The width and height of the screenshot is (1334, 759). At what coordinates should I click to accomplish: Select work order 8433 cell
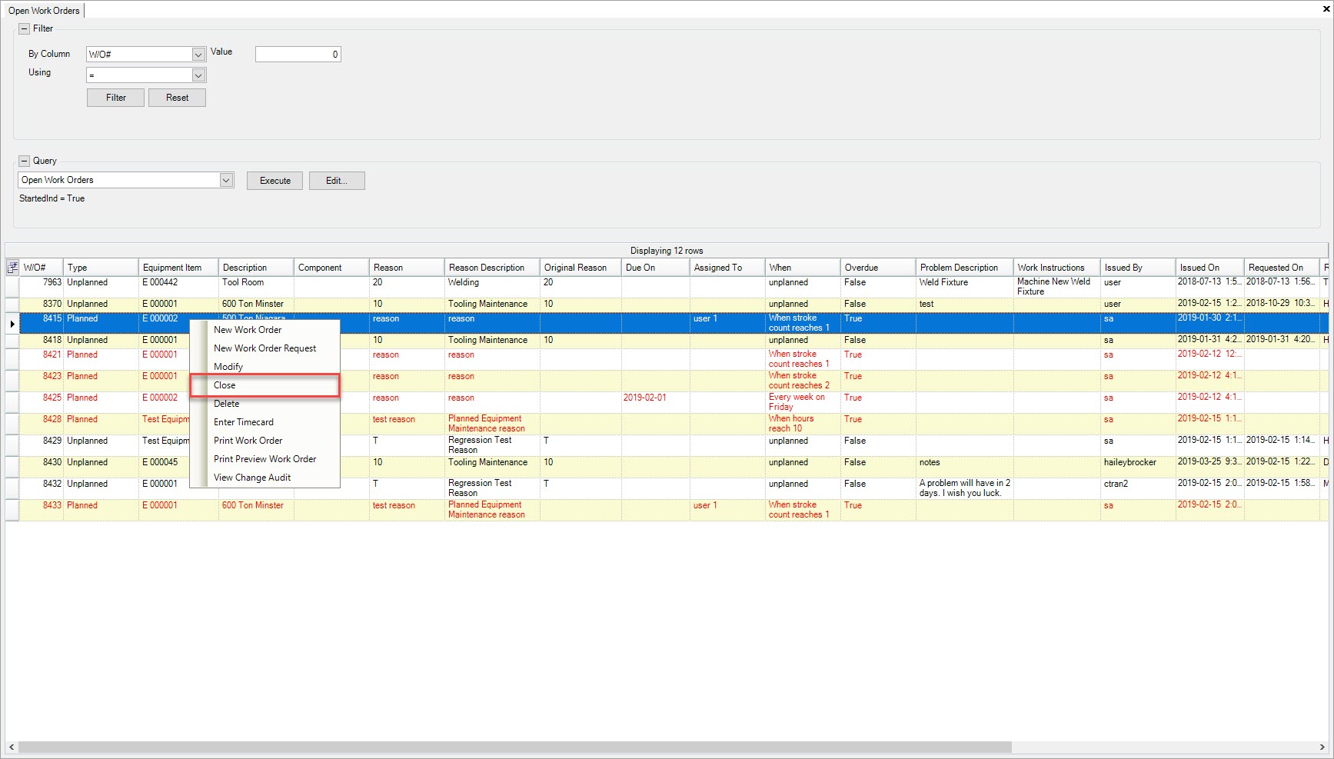(42, 510)
